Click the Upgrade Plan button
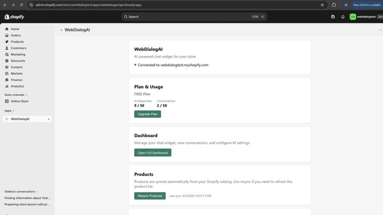 point(148,114)
